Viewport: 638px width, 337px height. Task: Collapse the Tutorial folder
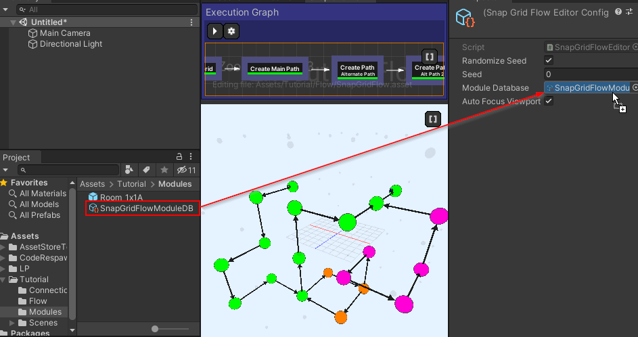point(3,279)
